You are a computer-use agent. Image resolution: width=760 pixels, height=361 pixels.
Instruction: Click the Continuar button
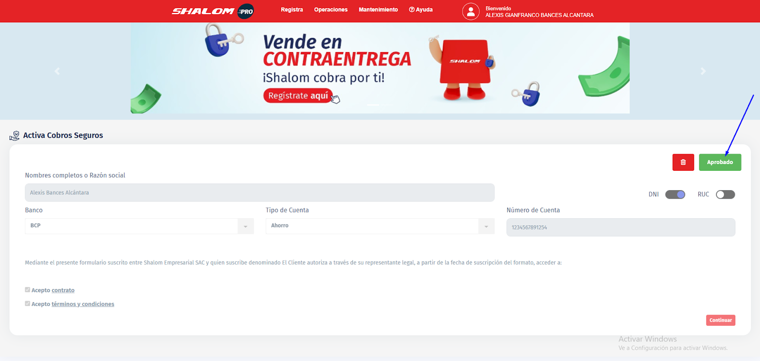720,320
